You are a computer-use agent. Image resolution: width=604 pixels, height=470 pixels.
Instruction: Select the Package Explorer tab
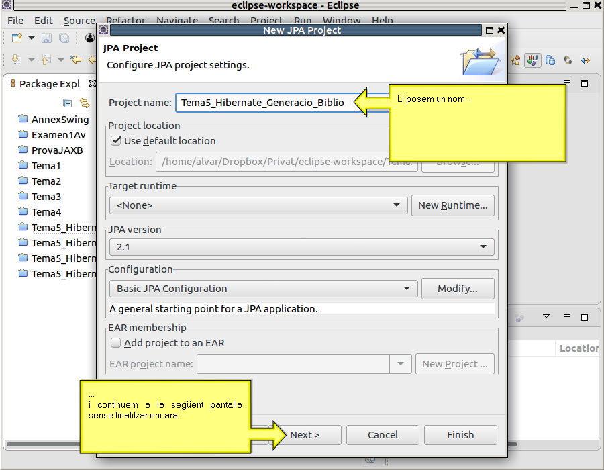(50, 84)
